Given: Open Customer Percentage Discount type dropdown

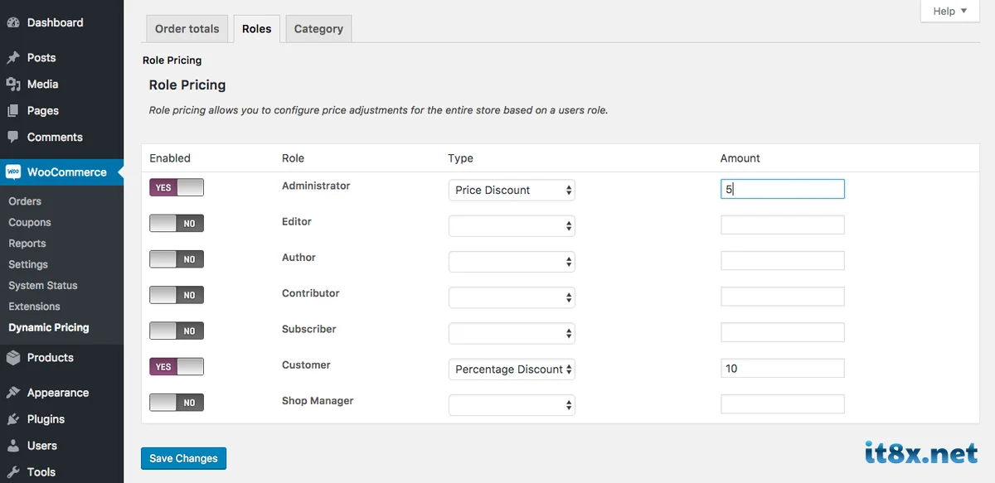Looking at the screenshot, I should coord(512,369).
